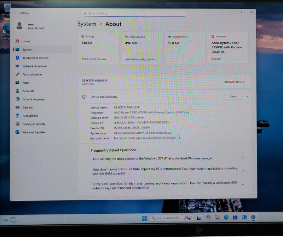Click the Gaming controller icon
The width and height of the screenshot is (283, 237).
pyautogui.click(x=17, y=107)
